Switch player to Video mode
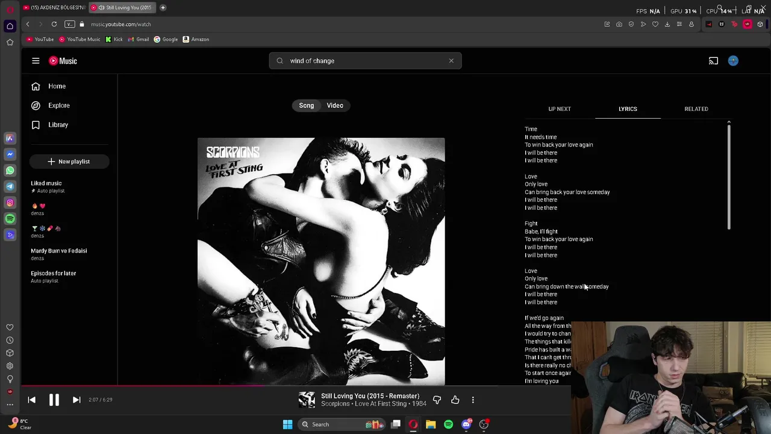The width and height of the screenshot is (771, 434). coord(335,105)
